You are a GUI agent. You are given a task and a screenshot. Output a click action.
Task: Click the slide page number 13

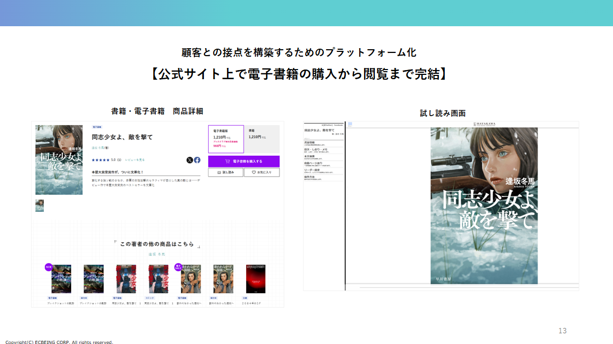pos(562,331)
